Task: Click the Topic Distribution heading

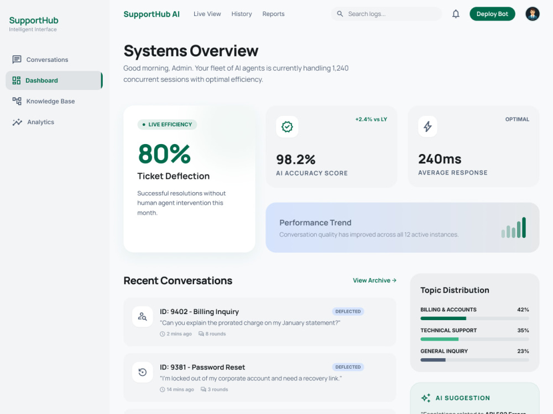Action: [455, 290]
